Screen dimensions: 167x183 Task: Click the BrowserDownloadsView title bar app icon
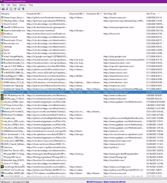pos(2,1)
